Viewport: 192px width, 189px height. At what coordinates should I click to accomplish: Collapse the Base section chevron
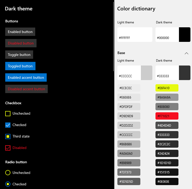(186, 53)
